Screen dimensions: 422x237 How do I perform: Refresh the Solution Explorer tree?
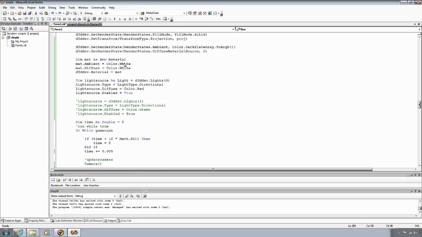15,29
